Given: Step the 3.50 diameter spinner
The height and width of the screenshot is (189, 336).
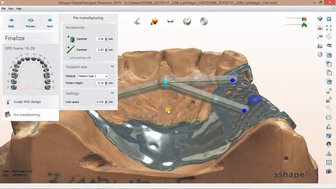Looking at the screenshot, I should coord(106,39).
